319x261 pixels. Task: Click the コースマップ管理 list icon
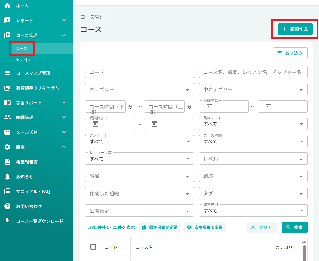(x=7, y=73)
